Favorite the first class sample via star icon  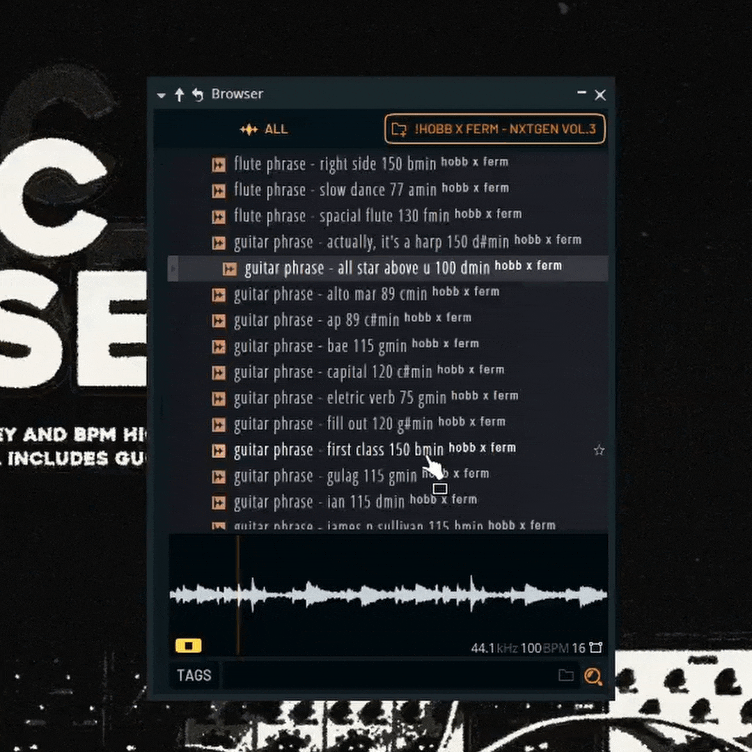(599, 451)
